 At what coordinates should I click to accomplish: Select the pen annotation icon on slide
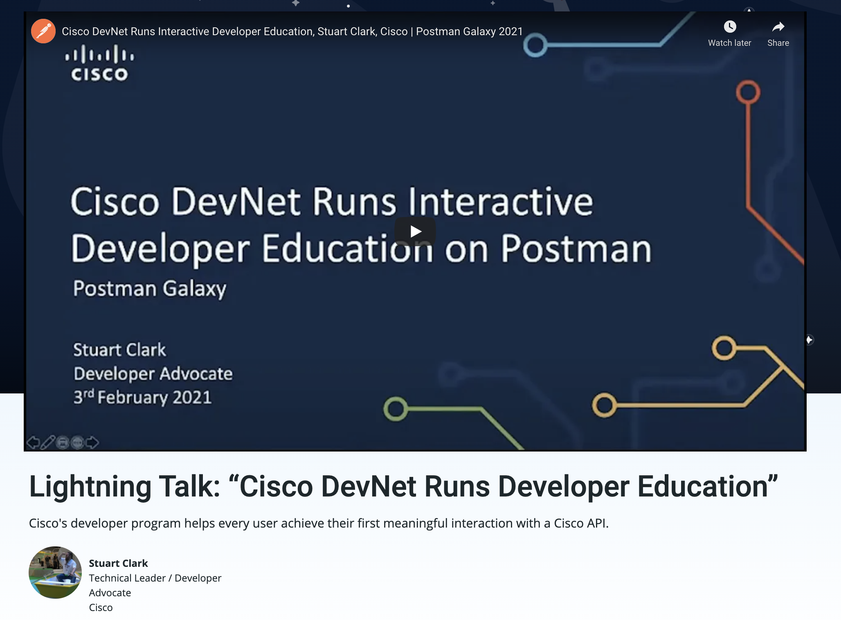48,443
